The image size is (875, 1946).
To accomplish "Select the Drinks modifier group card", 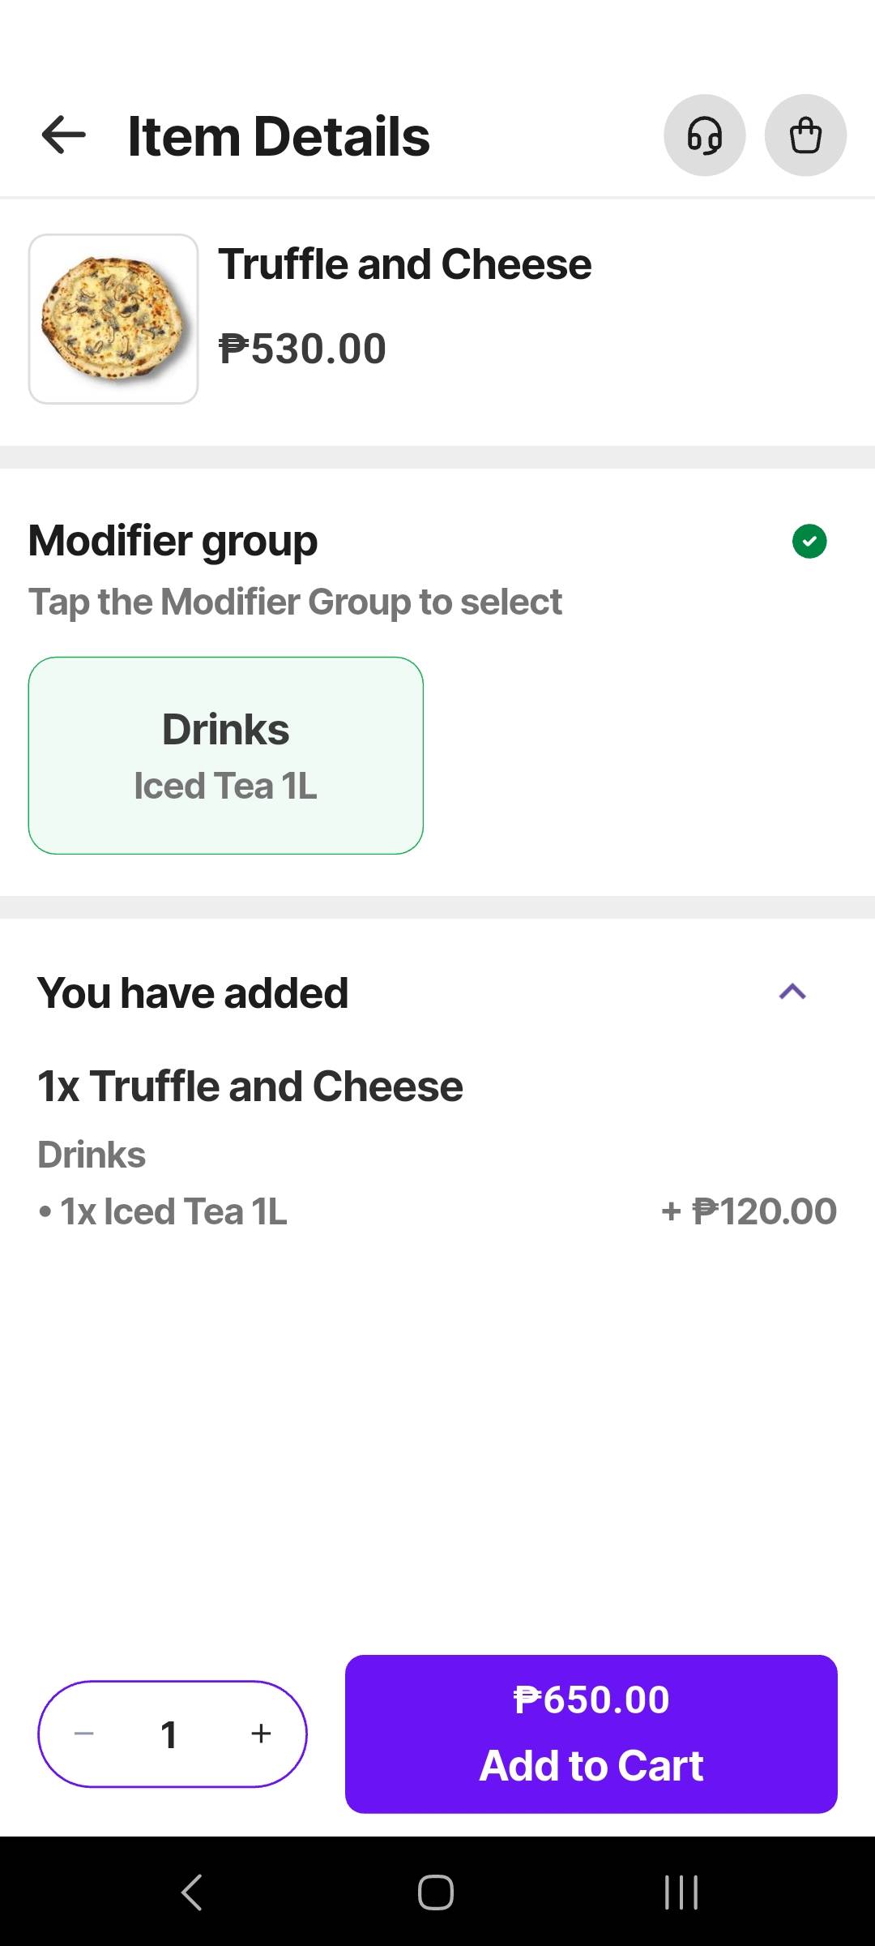I will coord(226,755).
